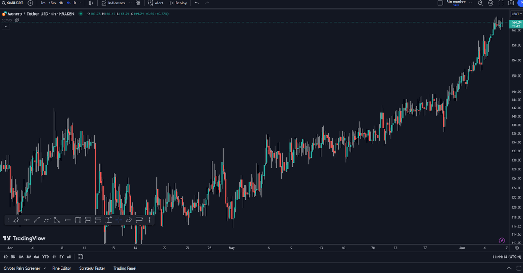Select the eraser tool
Viewport: 523px width, 273px height.
129,220
